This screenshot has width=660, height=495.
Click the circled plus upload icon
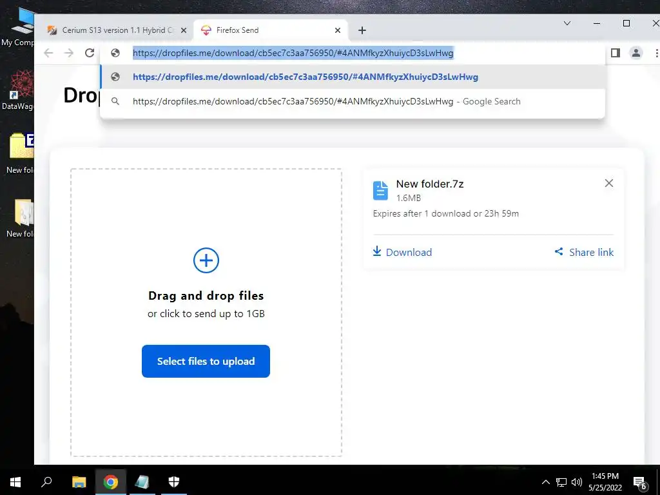(x=206, y=260)
